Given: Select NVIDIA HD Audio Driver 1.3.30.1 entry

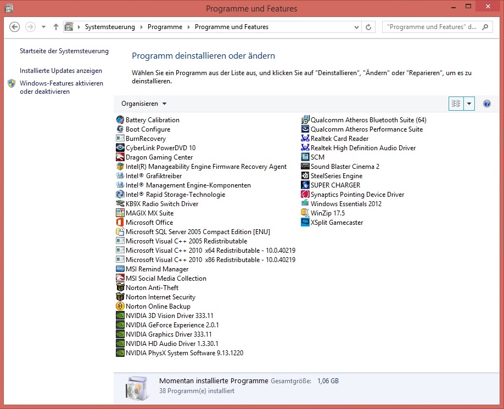Looking at the screenshot, I should 167,343.
